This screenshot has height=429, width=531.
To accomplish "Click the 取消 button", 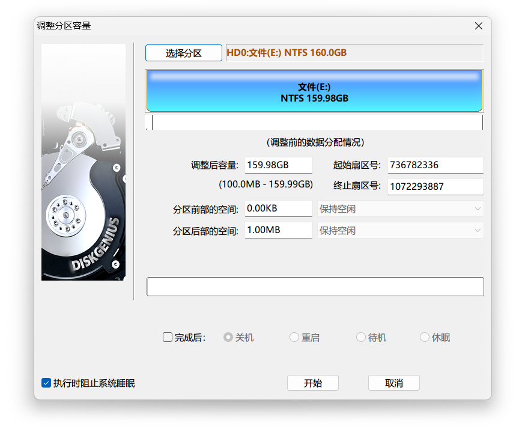I will tap(393, 383).
